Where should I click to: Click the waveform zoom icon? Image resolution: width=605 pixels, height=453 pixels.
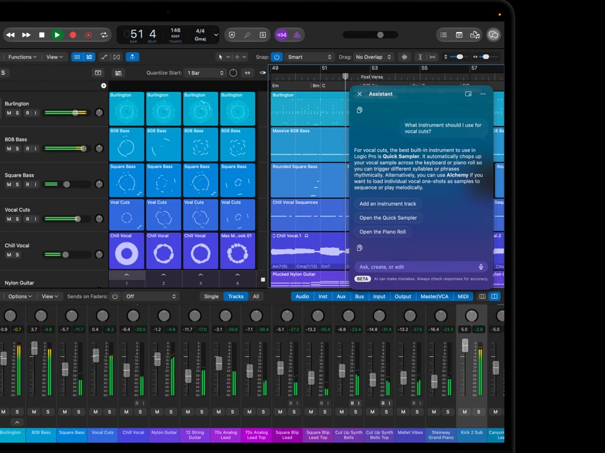point(405,57)
